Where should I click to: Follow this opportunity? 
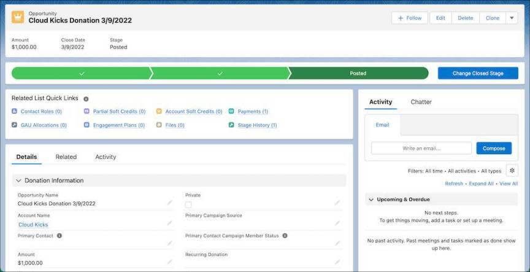pos(410,18)
